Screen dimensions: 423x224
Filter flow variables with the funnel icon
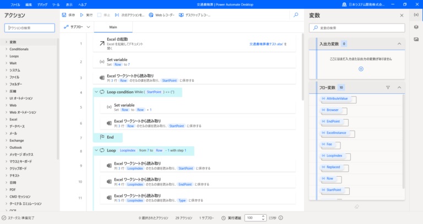[x=388, y=87]
